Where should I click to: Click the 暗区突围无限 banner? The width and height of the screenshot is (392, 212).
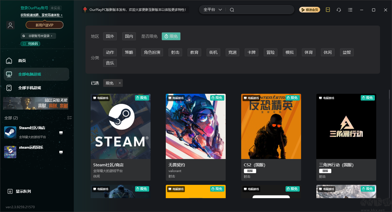(36, 103)
